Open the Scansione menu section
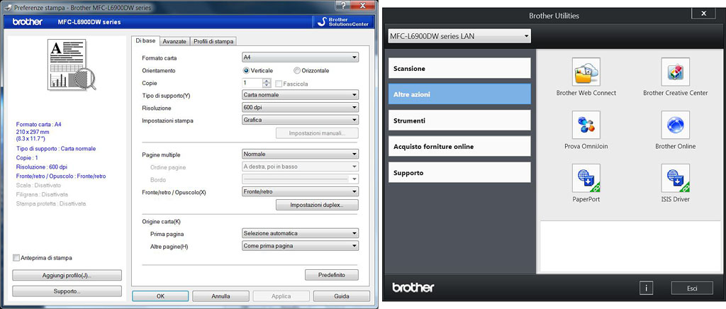 pos(459,68)
